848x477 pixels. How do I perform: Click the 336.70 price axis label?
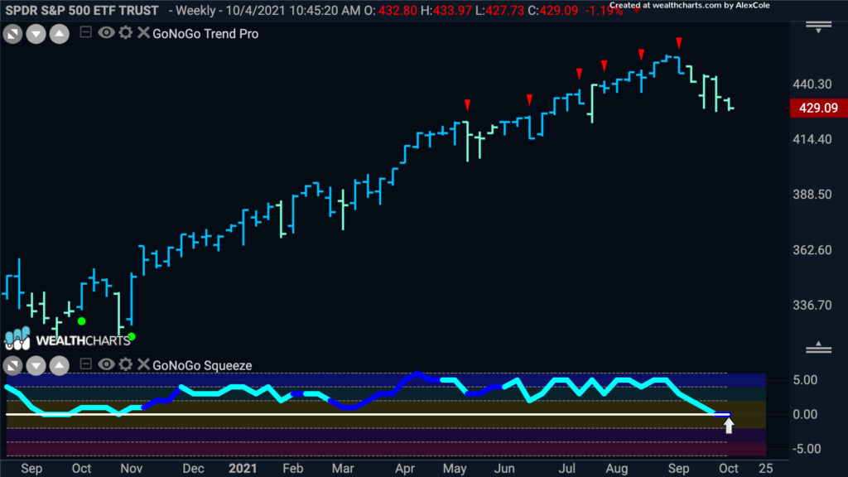tap(812, 306)
